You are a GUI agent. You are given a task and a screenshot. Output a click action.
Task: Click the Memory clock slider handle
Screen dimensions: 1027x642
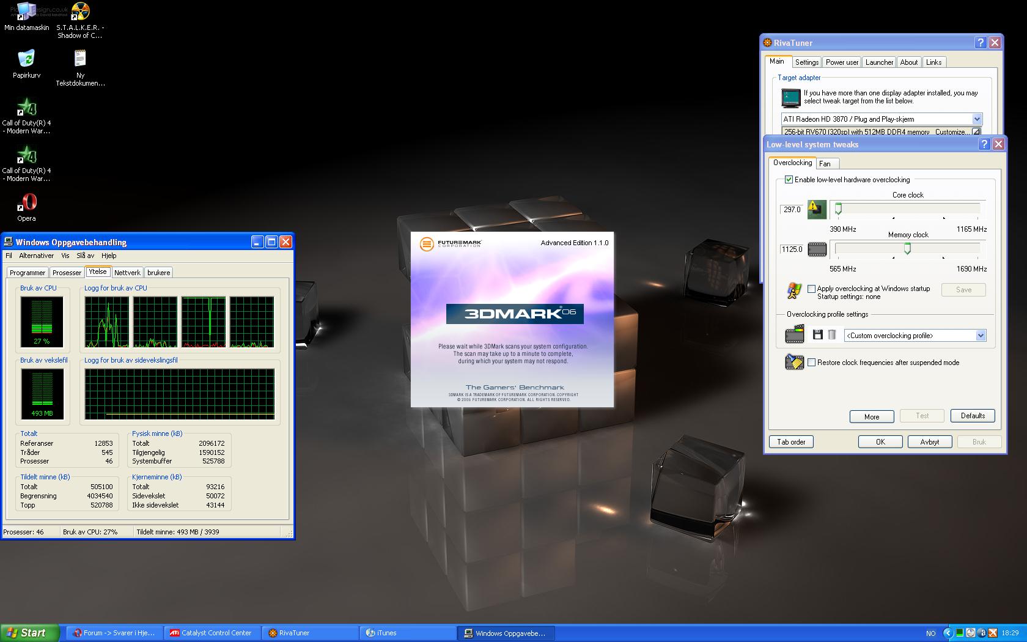908,249
